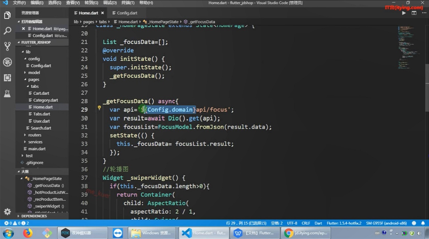Click the VS Code logo in title bar
This screenshot has height=239, width=429.
pyautogui.click(x=5, y=3)
